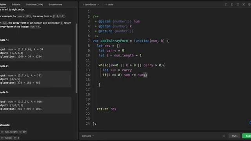
Task: Click 'let carry = 0' on line 9
Action: (111, 51)
